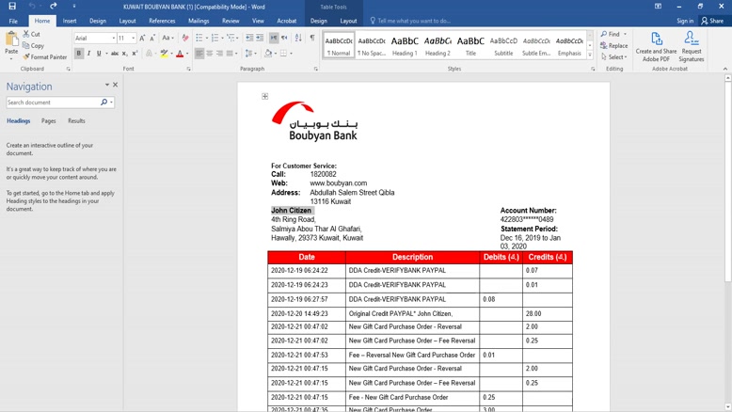
Task: Collapse the ribbon
Action: click(x=725, y=69)
